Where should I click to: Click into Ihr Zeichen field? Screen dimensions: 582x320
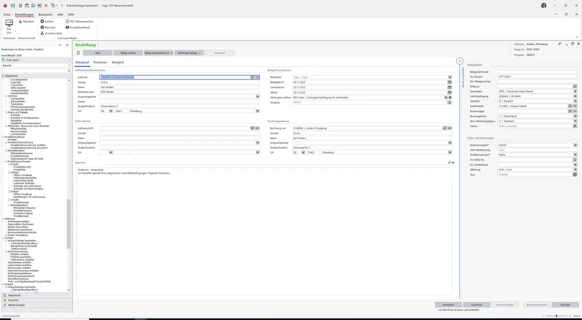tap(537, 77)
